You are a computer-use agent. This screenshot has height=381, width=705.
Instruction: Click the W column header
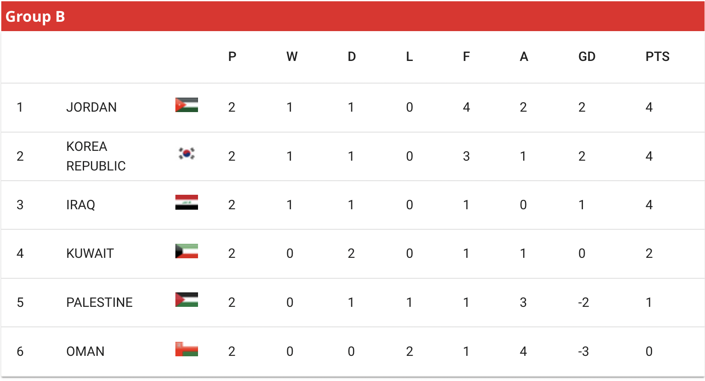[292, 56]
